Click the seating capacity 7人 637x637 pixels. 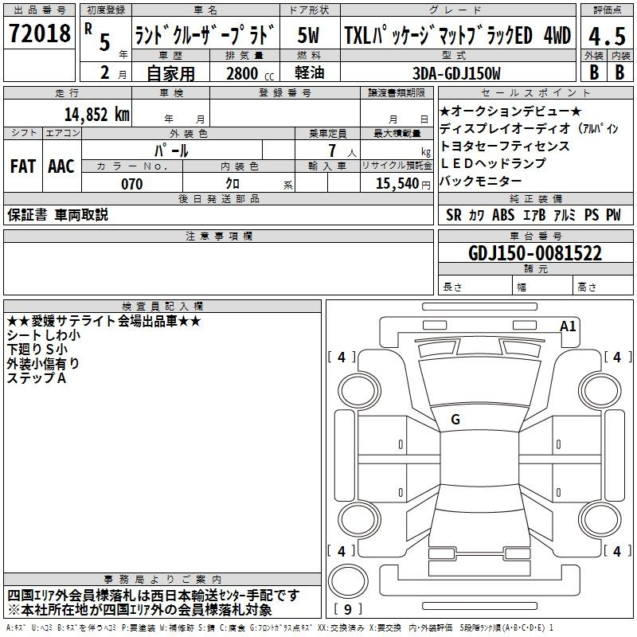click(342, 151)
